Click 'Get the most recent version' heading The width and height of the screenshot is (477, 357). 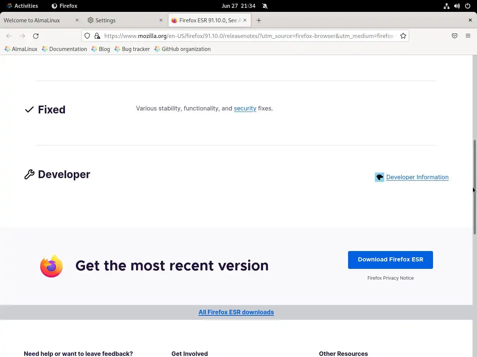(x=172, y=266)
